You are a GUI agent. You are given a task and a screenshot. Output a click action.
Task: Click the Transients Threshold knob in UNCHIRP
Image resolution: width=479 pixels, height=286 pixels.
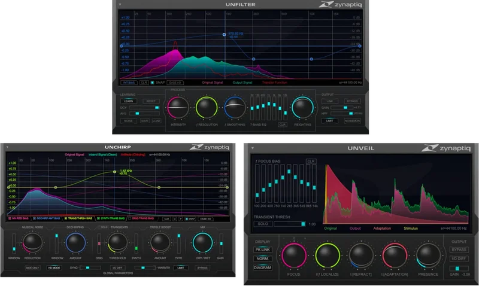coord(117,243)
